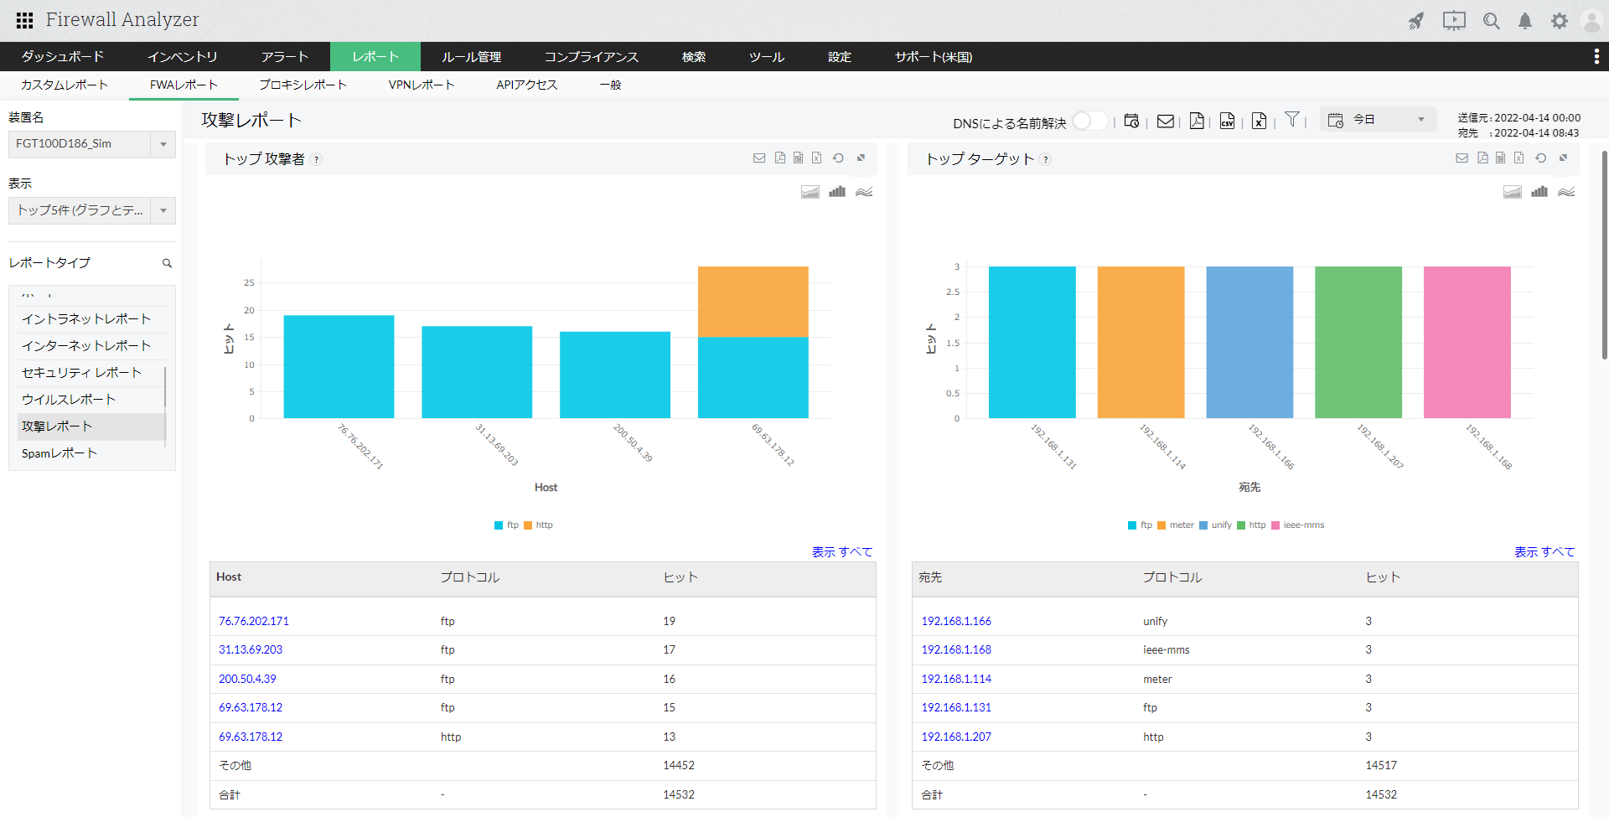Switch トップ ターゲット chart to line graph

tap(1566, 192)
